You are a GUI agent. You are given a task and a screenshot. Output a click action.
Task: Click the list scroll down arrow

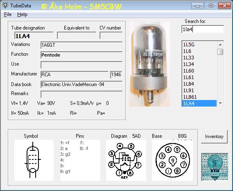pyautogui.click(x=220, y=103)
